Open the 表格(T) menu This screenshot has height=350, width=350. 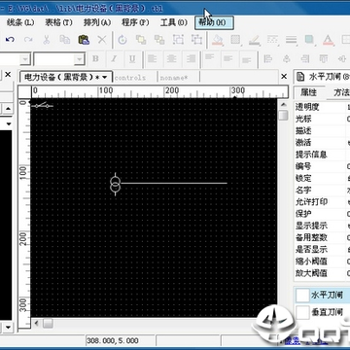click(x=58, y=22)
